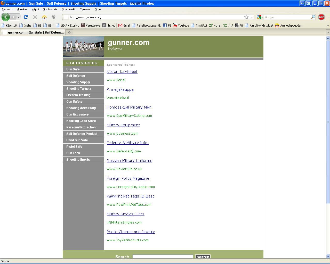Open the B8.fi bookmark
The height and width of the screenshot is (264, 330).
[49, 26]
